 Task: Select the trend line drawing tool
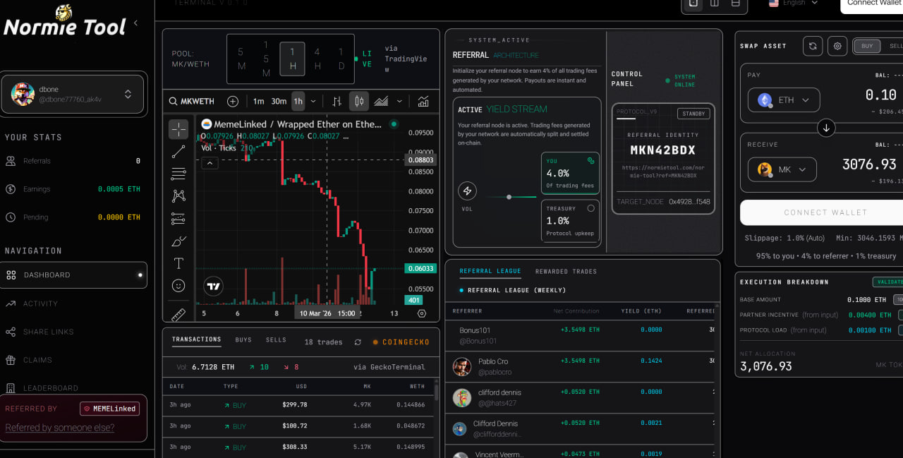click(x=178, y=151)
